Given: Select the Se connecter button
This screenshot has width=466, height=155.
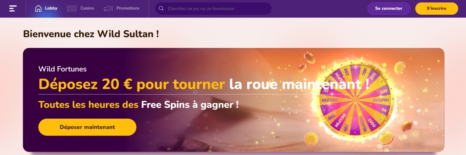Looking at the screenshot, I should tap(389, 9).
